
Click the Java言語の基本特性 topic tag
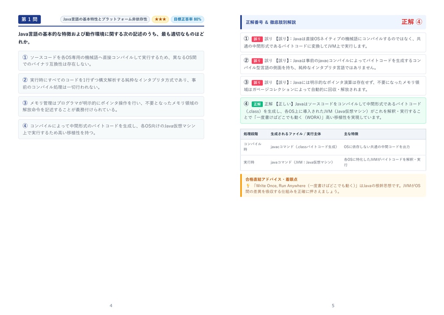tap(105, 19)
